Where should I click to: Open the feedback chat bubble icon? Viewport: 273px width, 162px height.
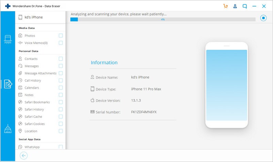[245, 6]
